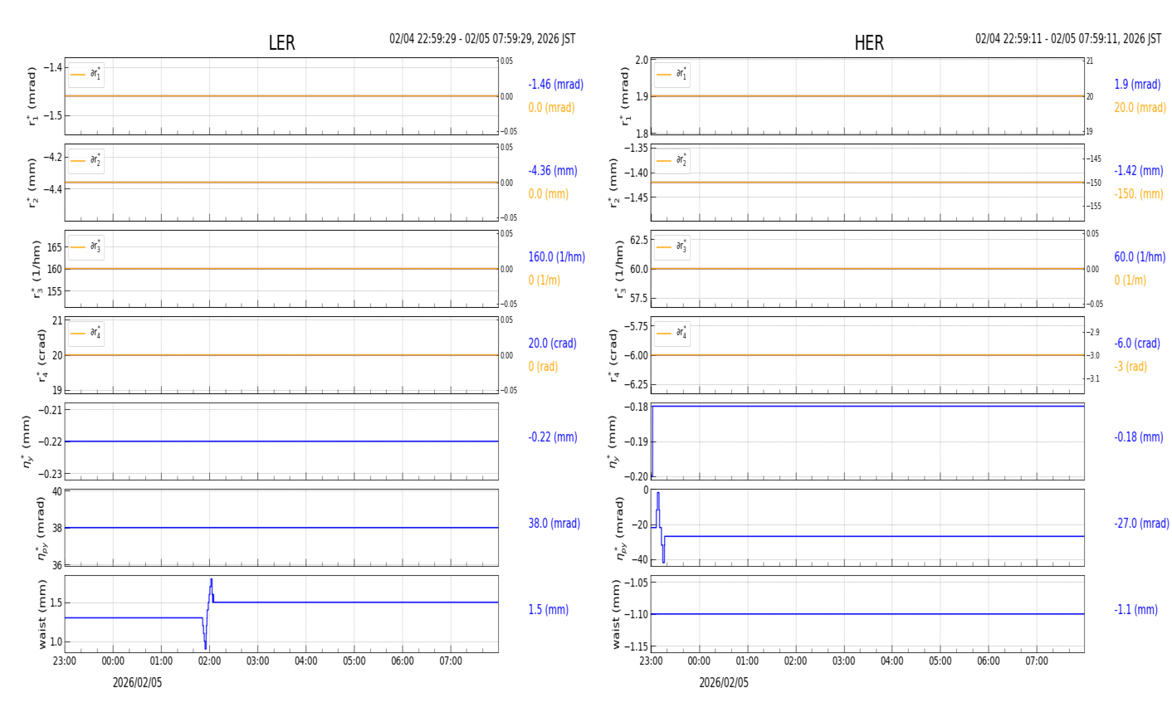1172x717 pixels.
Task: Click the ∂r1* legend in the LER plot
Action: point(86,75)
